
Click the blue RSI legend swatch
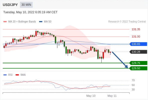click(x=5, y=75)
